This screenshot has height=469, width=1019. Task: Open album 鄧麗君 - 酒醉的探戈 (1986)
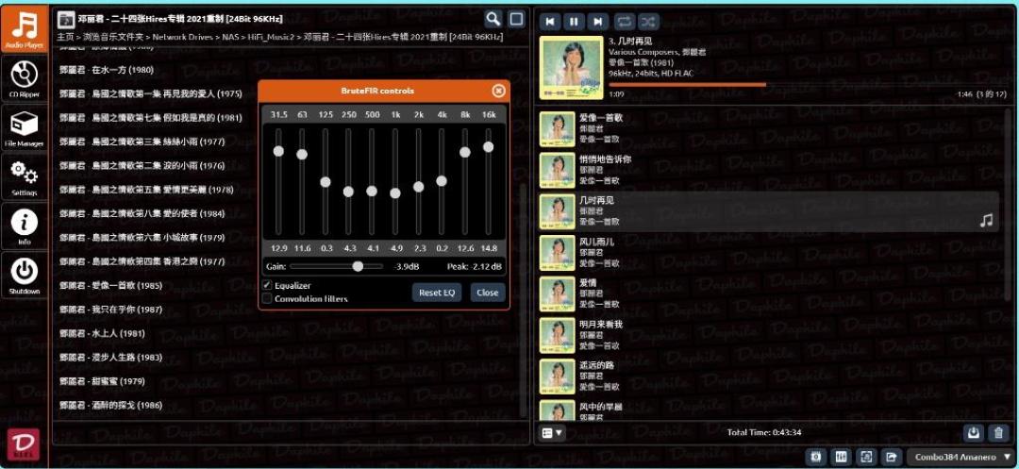coord(110,406)
